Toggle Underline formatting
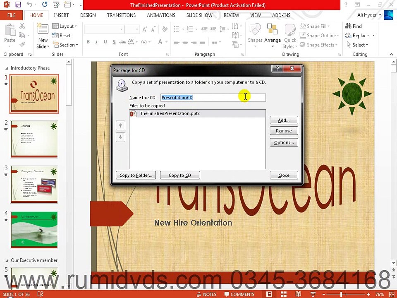Viewport: 397px width, 298px height. tap(105, 41)
